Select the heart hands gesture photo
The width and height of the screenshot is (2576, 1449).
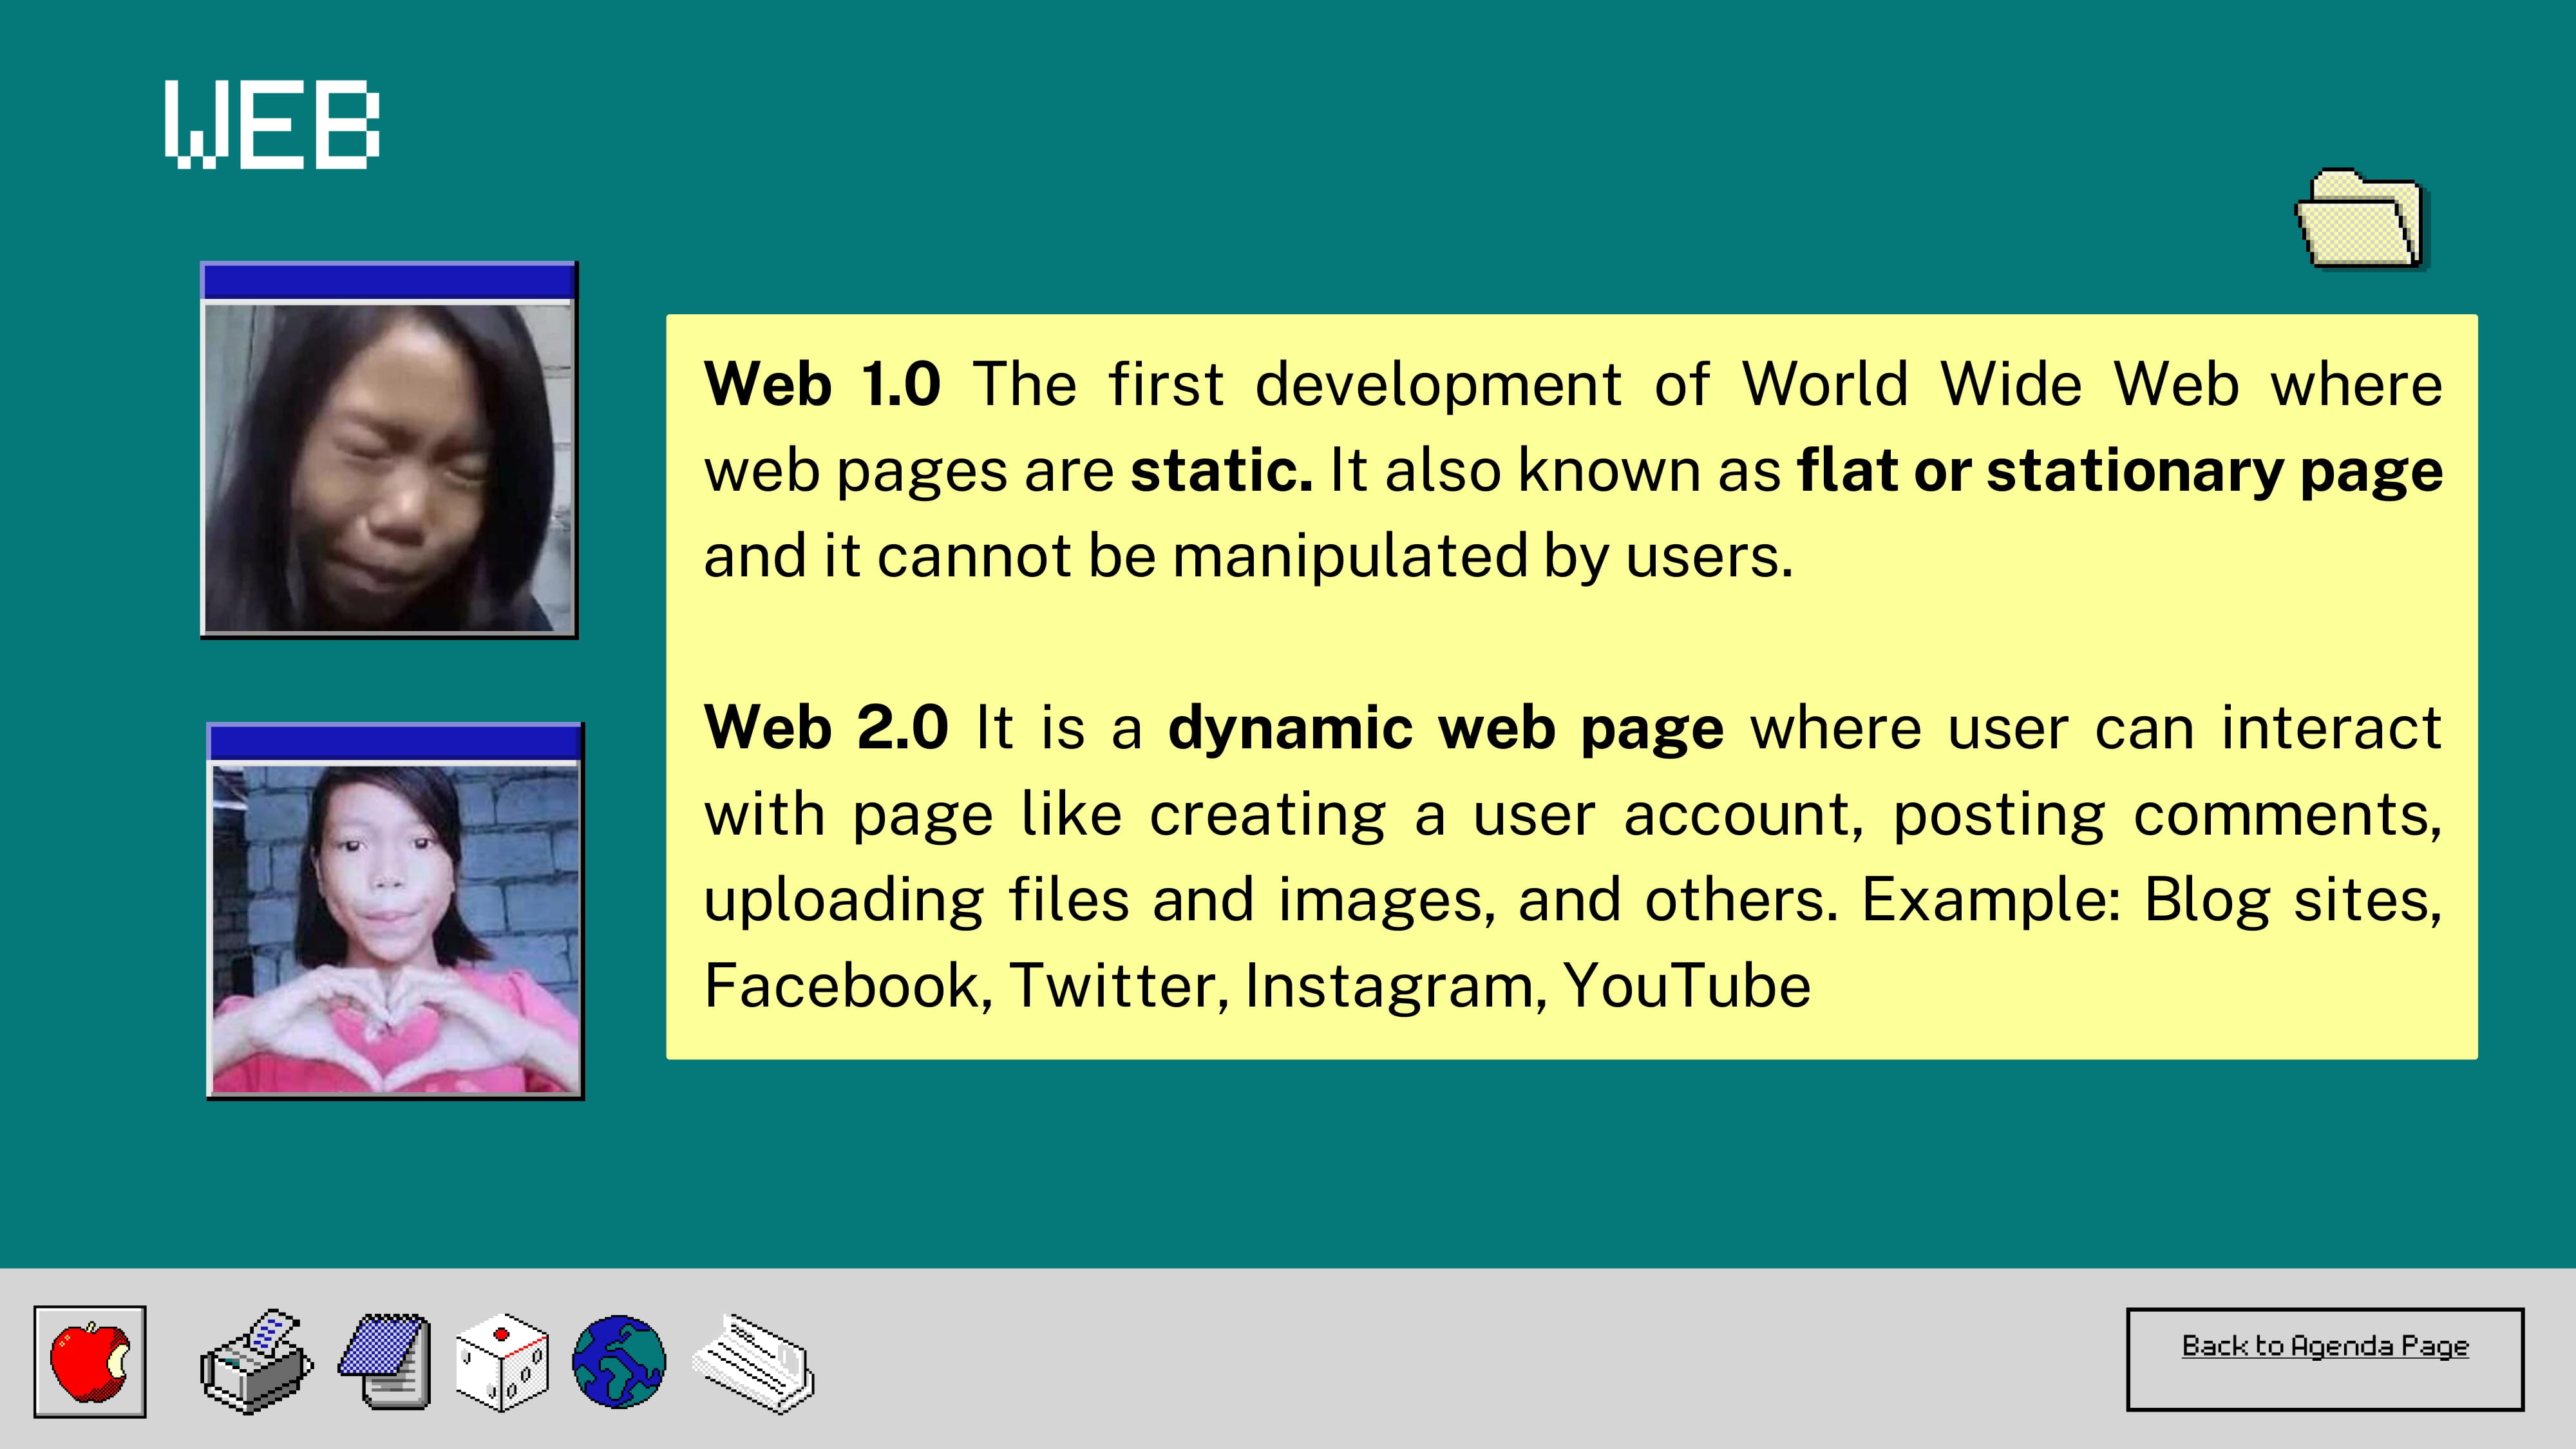[x=395, y=928]
